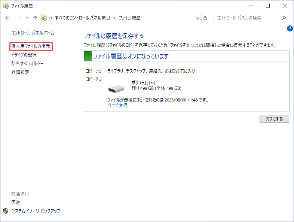Click the オフにする button
Image resolution: width=294 pixels, height=222 pixels.
274,119
